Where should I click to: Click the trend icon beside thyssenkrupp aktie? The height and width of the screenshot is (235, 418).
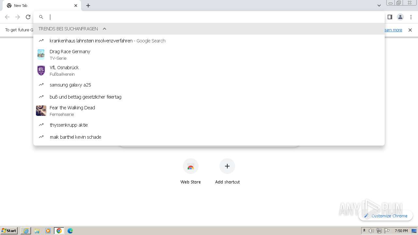click(x=41, y=125)
